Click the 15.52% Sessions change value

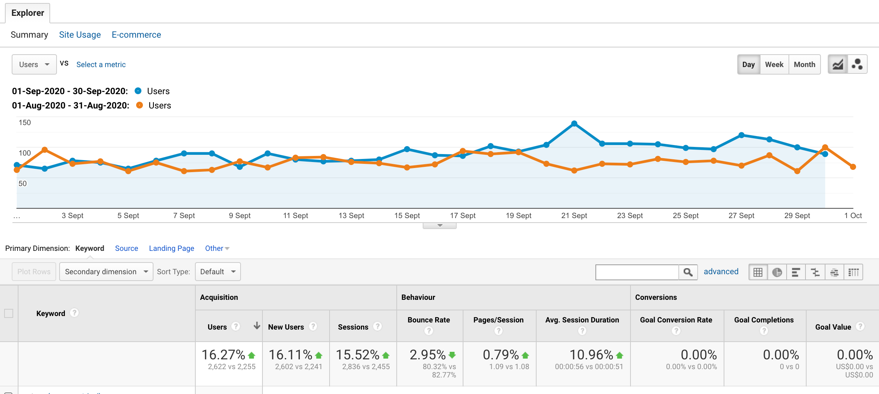coord(357,355)
